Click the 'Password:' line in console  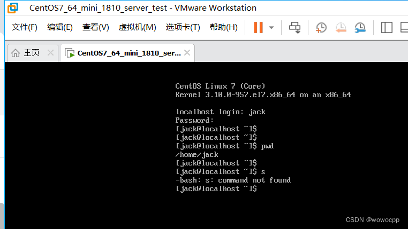tap(194, 120)
